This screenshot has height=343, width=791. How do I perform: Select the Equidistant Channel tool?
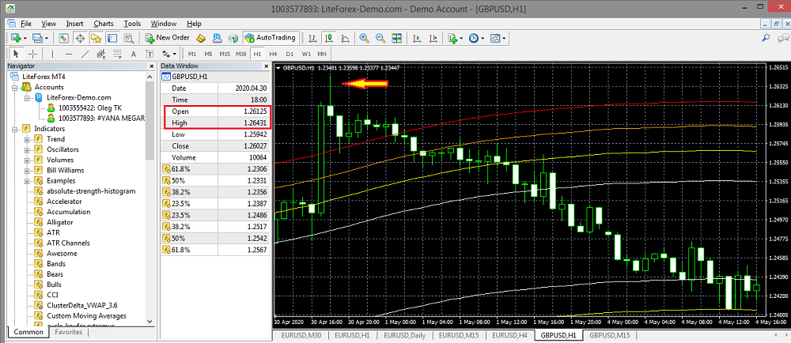101,54
